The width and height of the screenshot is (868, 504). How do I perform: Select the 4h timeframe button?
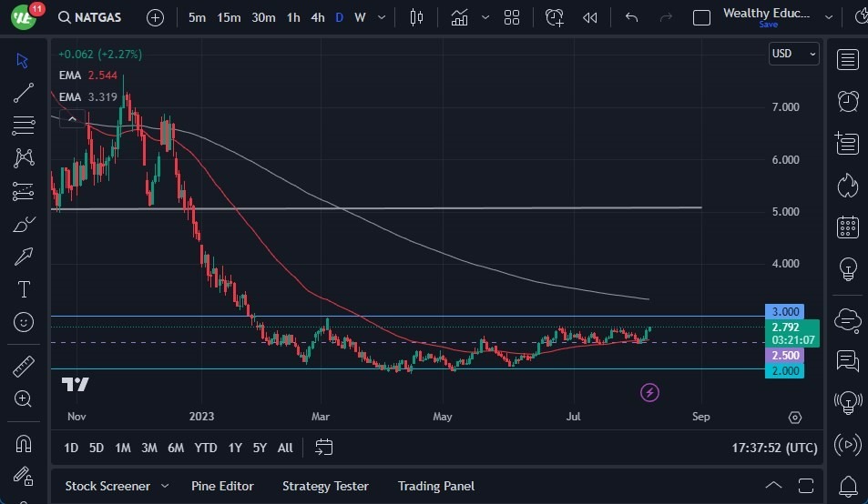317,17
